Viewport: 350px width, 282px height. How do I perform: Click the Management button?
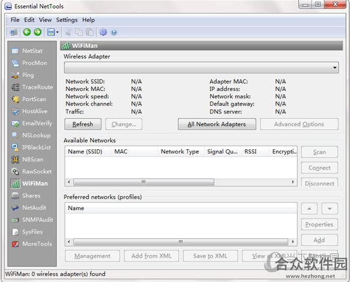click(92, 256)
